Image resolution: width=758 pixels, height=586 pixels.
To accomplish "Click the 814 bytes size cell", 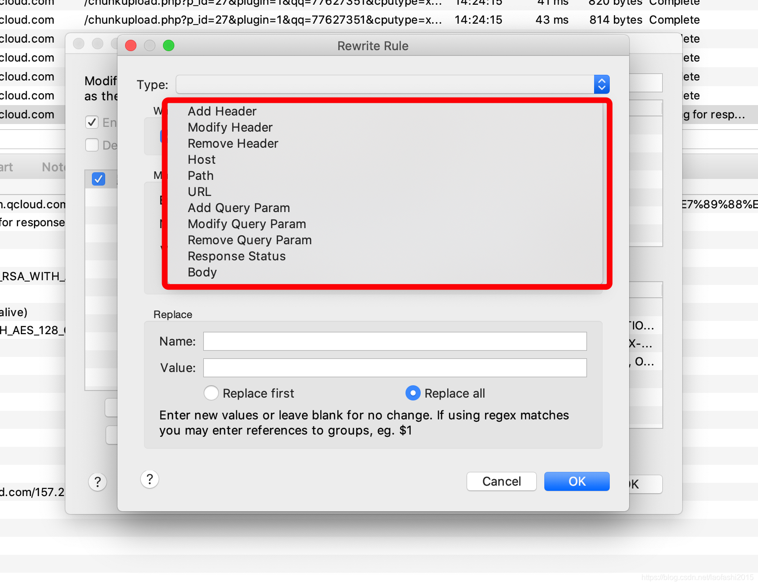I will click(x=616, y=20).
